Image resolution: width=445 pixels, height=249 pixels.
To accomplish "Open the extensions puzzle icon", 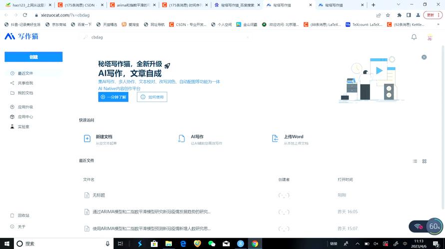I will point(400,15).
